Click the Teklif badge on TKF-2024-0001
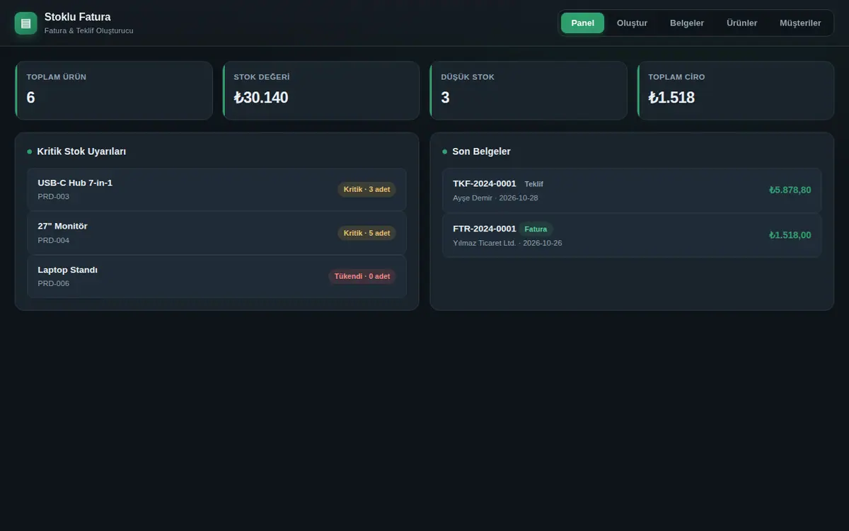This screenshot has height=531, width=849. click(x=534, y=184)
